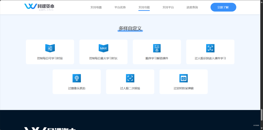Click the 网课资本 logo in header
The width and height of the screenshot is (263, 130).
[x=39, y=7]
